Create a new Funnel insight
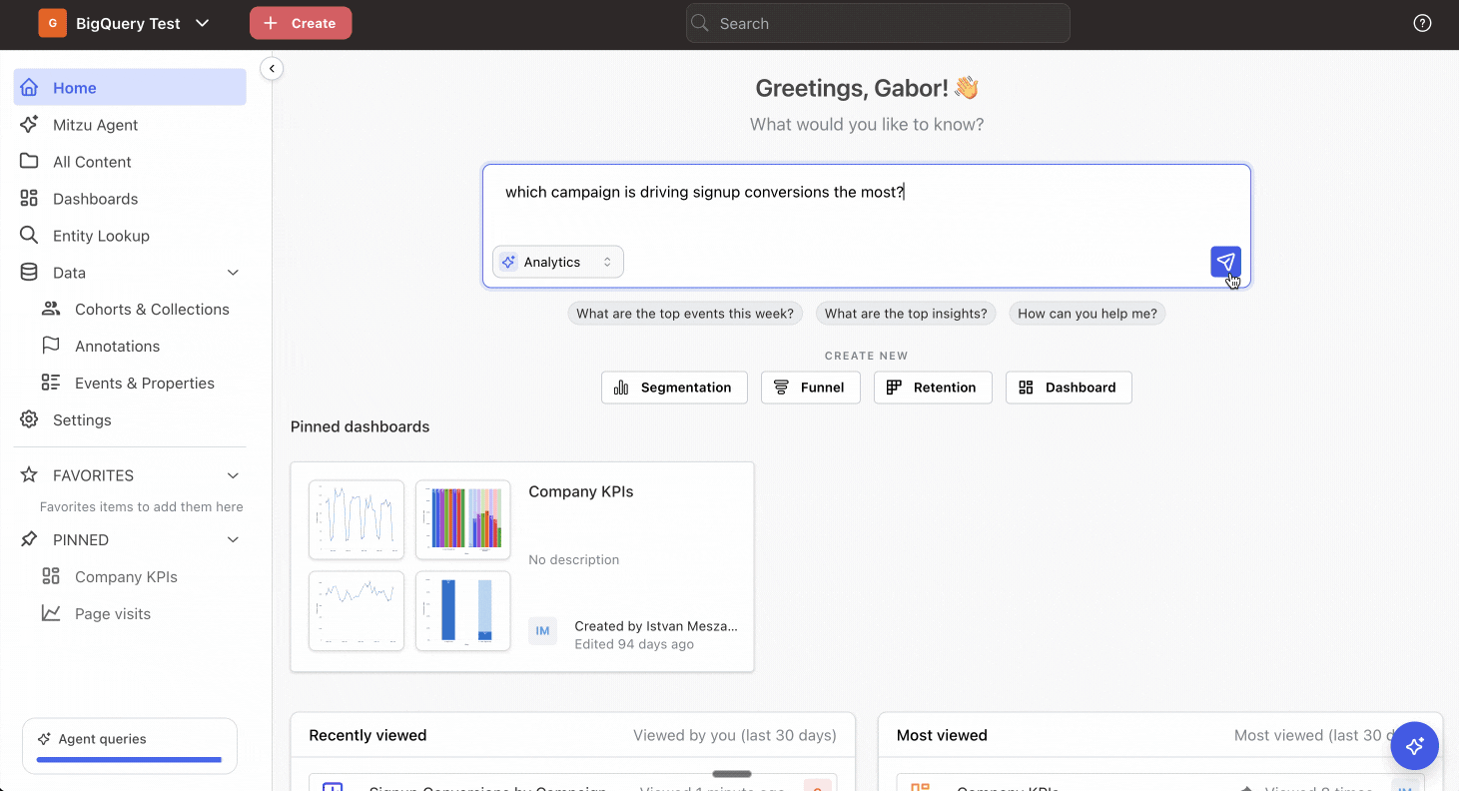This screenshot has height=791, width=1459. (811, 388)
